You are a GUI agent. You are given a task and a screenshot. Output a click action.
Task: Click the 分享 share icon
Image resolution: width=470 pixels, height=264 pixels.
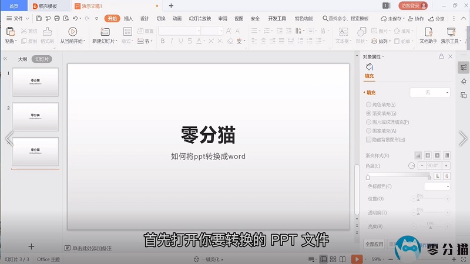437,19
